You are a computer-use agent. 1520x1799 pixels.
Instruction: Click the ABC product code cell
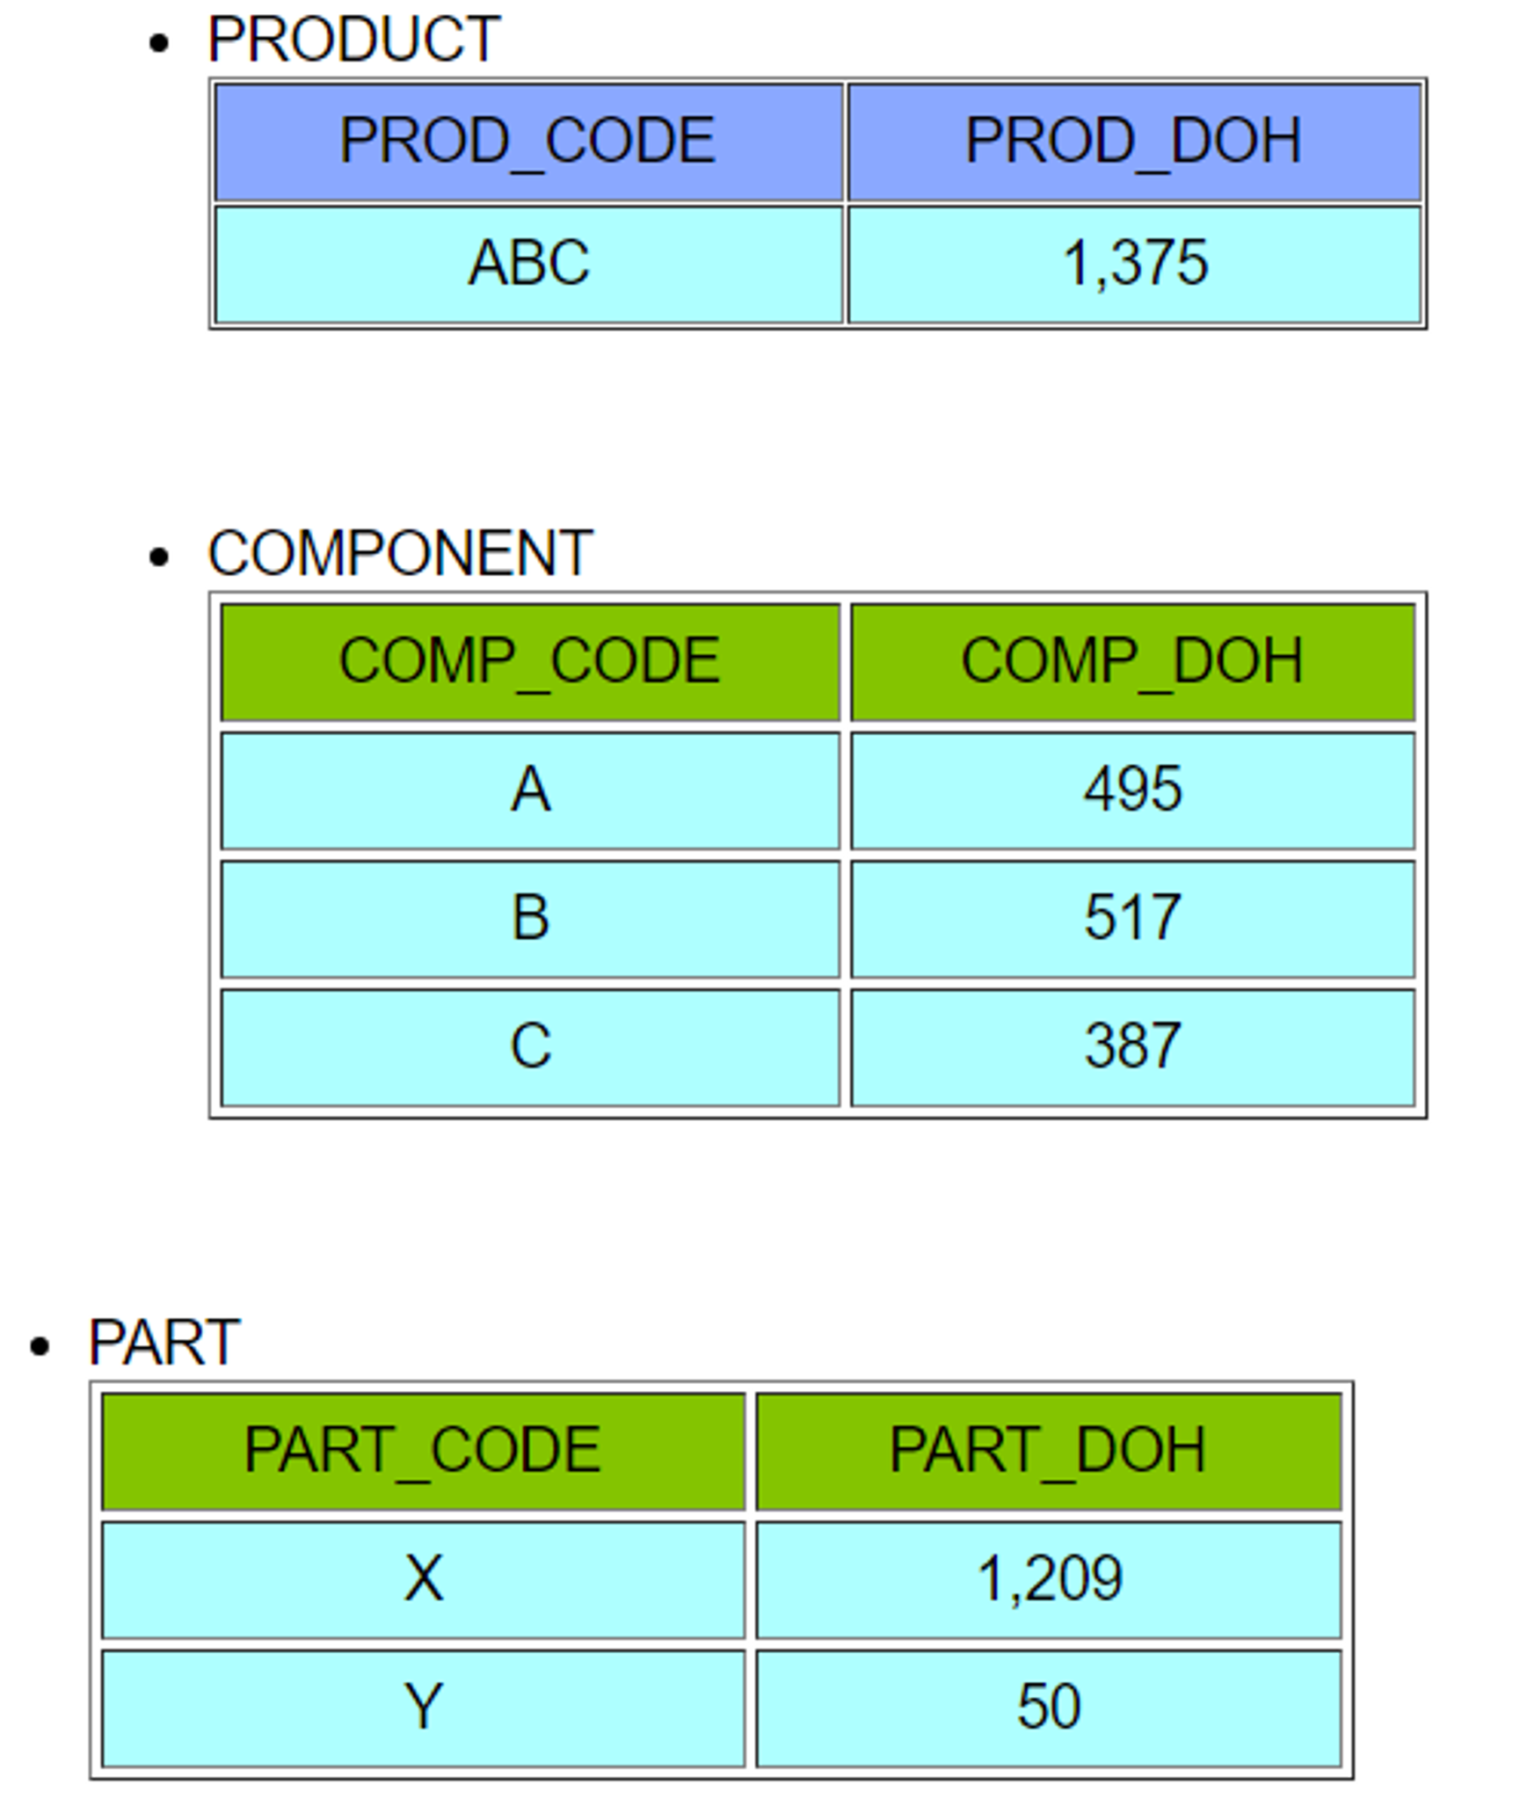(x=528, y=264)
